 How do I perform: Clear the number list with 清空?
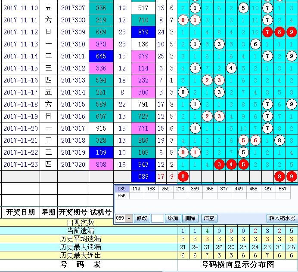(209, 218)
